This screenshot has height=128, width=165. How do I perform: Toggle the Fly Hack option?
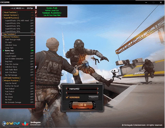coord(18,42)
